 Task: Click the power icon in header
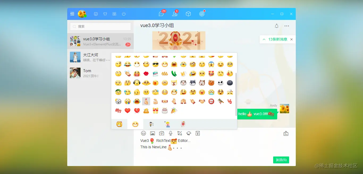[x=124, y=14]
